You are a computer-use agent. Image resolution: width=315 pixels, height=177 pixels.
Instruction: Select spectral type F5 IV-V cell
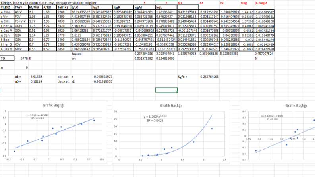click(21, 21)
